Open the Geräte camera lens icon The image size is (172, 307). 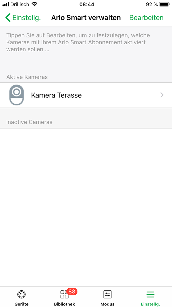tap(21, 294)
